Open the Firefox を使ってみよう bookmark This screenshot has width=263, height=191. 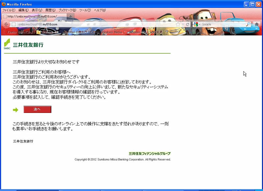[19, 32]
